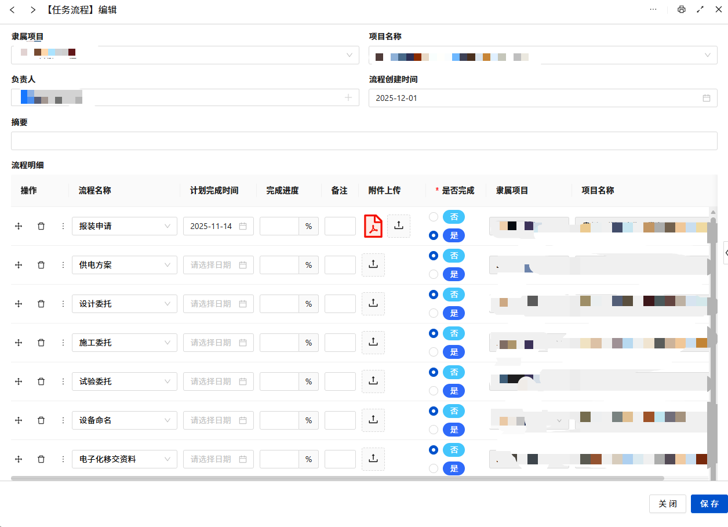Select 是 radio for 供电方案 row
728x527 pixels.
click(434, 274)
